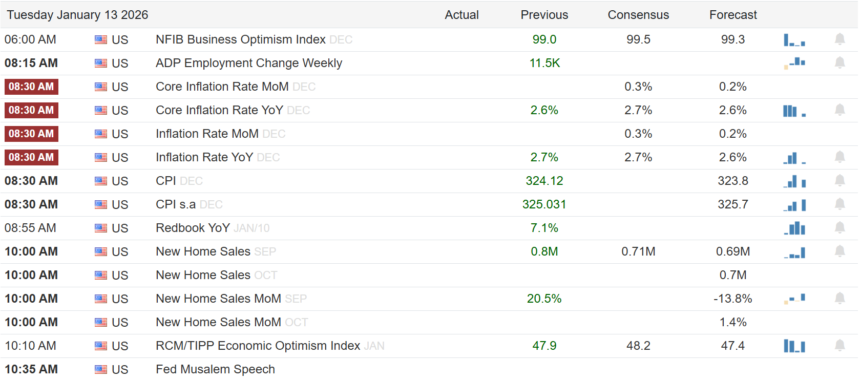Viewport: 861px width, 380px height.
Task: Click the Forecast column header
Action: tap(732, 15)
